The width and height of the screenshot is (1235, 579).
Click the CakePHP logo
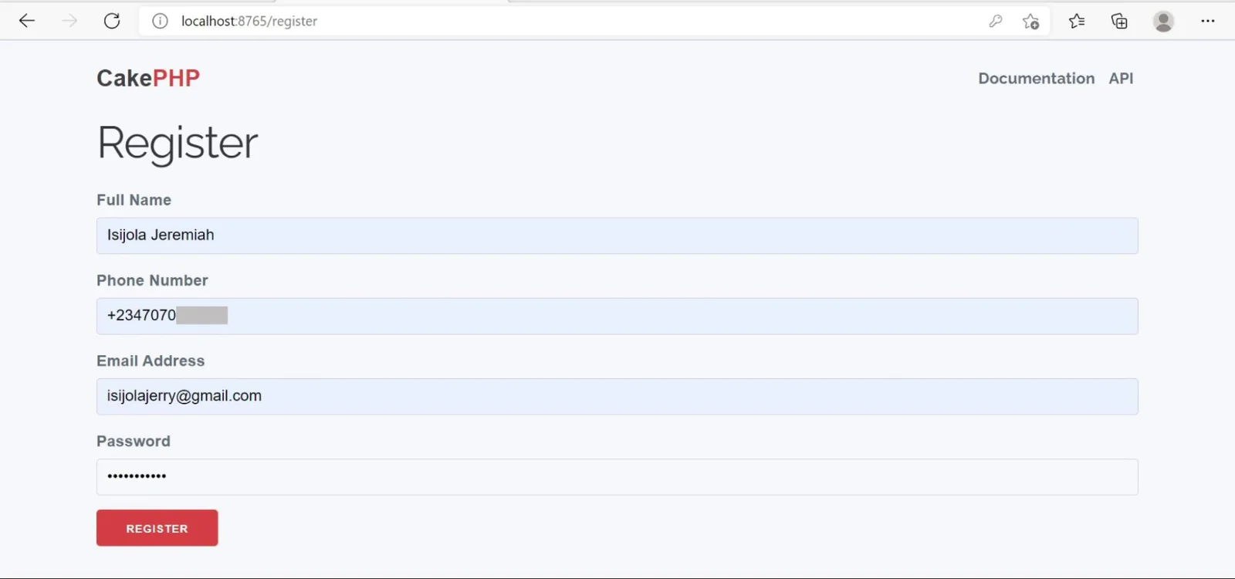point(148,78)
